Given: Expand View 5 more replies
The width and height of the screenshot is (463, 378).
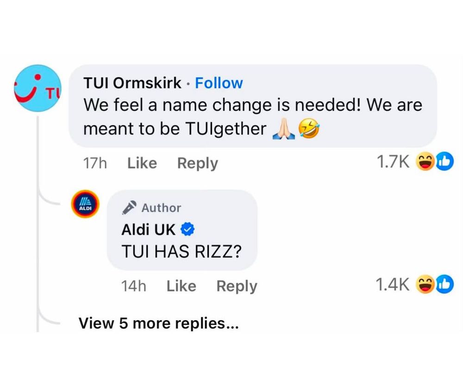Looking at the screenshot, I should point(158,323).
